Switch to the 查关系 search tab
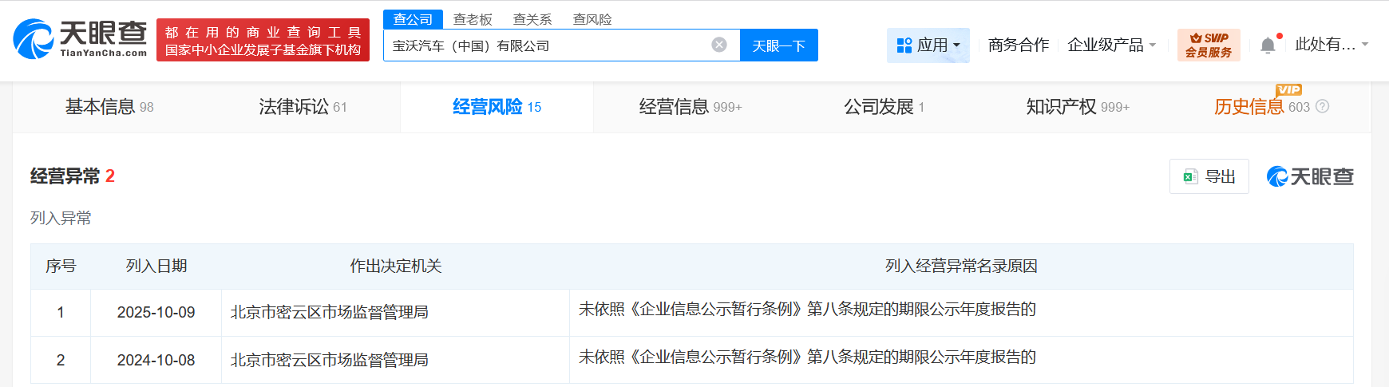This screenshot has width=1389, height=387. pyautogui.click(x=532, y=19)
